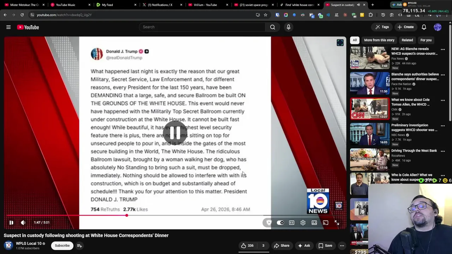This screenshot has height=254, width=452.
Task: Open a new browser tab
Action: [x=373, y=5]
